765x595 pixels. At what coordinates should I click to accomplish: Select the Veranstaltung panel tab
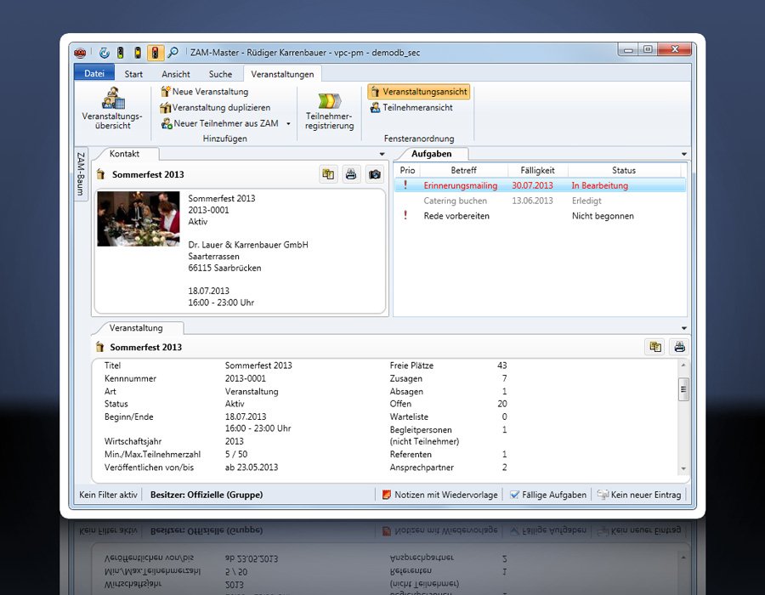click(136, 328)
